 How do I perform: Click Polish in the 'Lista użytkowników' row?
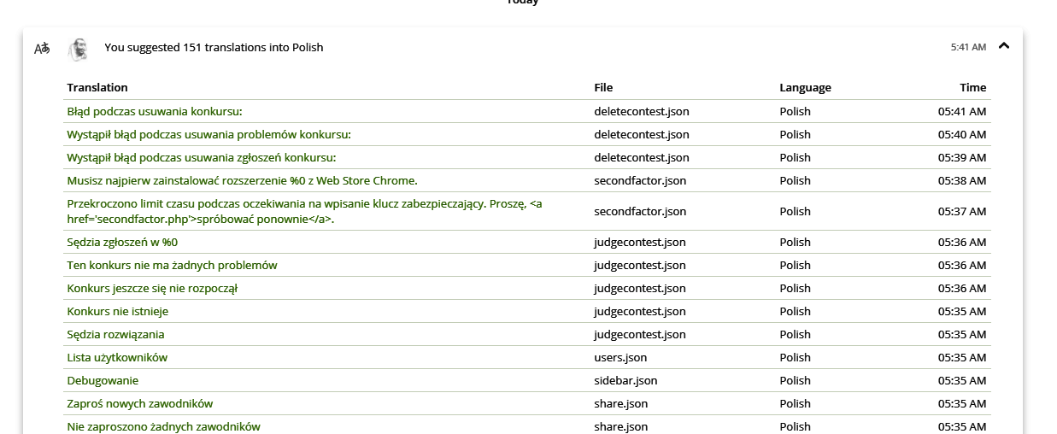795,357
